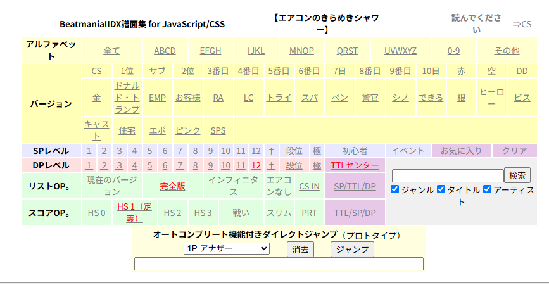Open the 1位 version link

(x=127, y=71)
